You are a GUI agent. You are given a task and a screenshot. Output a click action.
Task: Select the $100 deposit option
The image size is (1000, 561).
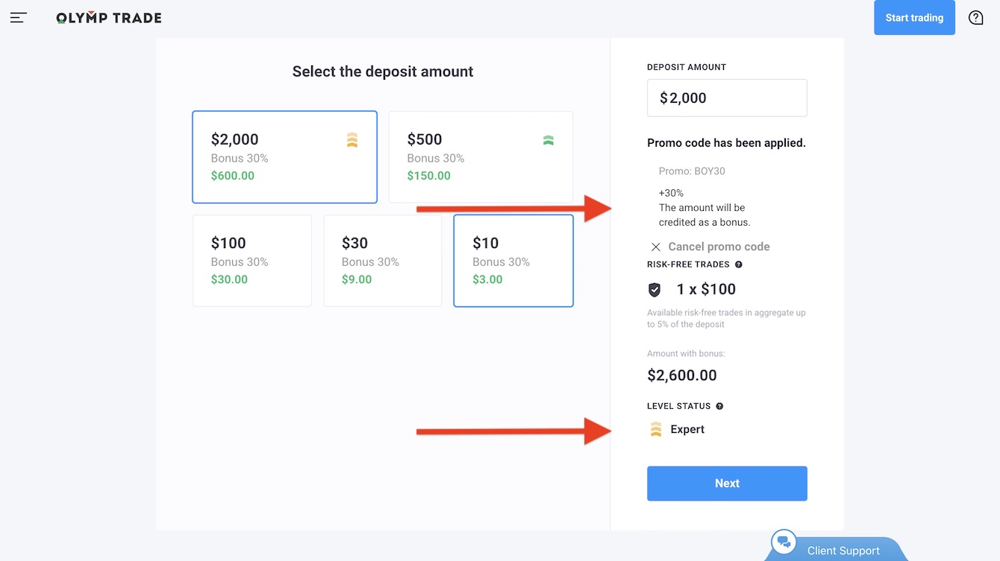pos(251,261)
